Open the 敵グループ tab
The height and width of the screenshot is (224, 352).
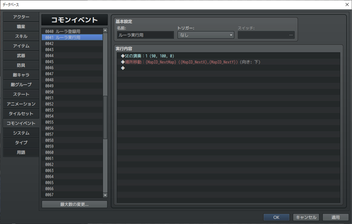tap(21, 85)
